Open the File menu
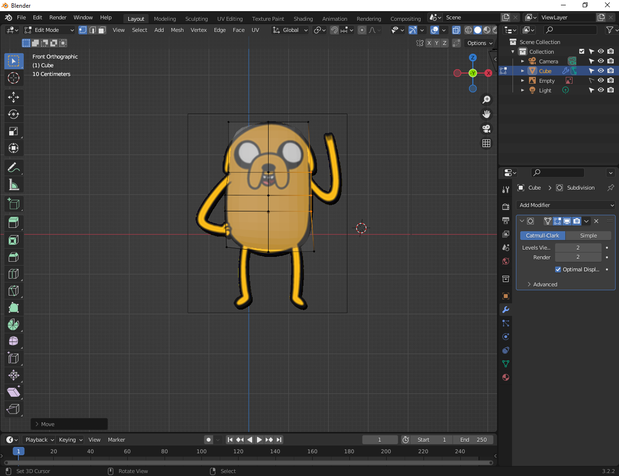The height and width of the screenshot is (476, 619). coord(21,17)
